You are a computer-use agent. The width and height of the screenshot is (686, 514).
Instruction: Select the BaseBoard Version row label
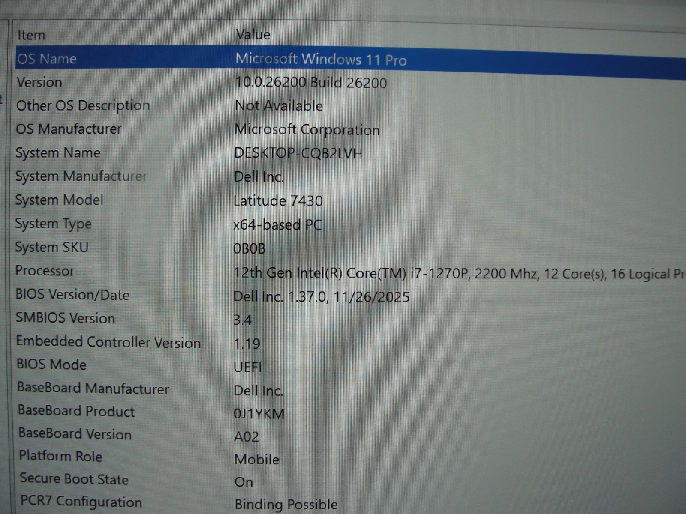pyautogui.click(x=75, y=433)
